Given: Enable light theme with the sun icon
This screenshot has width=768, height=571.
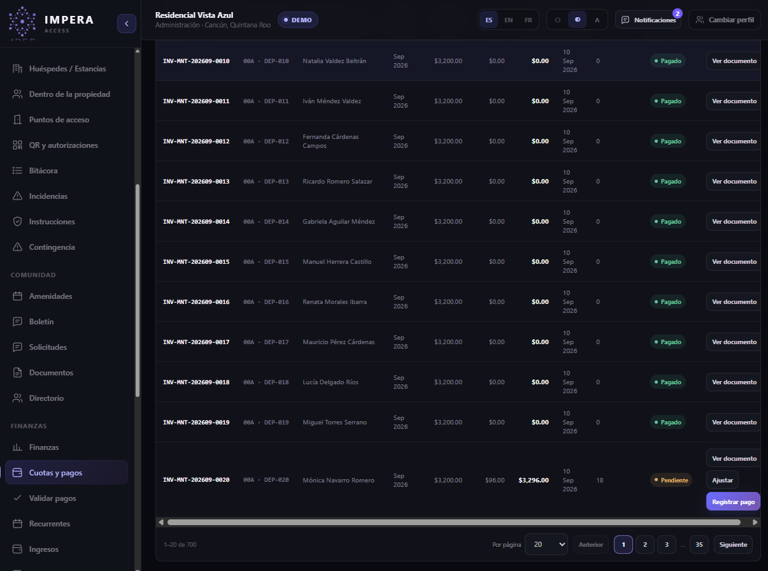Looking at the screenshot, I should pyautogui.click(x=558, y=20).
